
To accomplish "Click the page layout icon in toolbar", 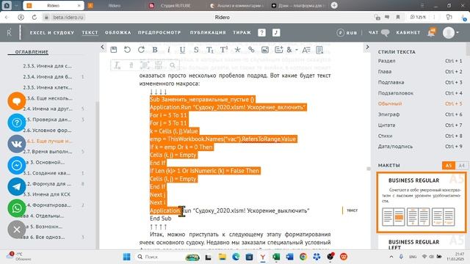I will click(320, 50).
